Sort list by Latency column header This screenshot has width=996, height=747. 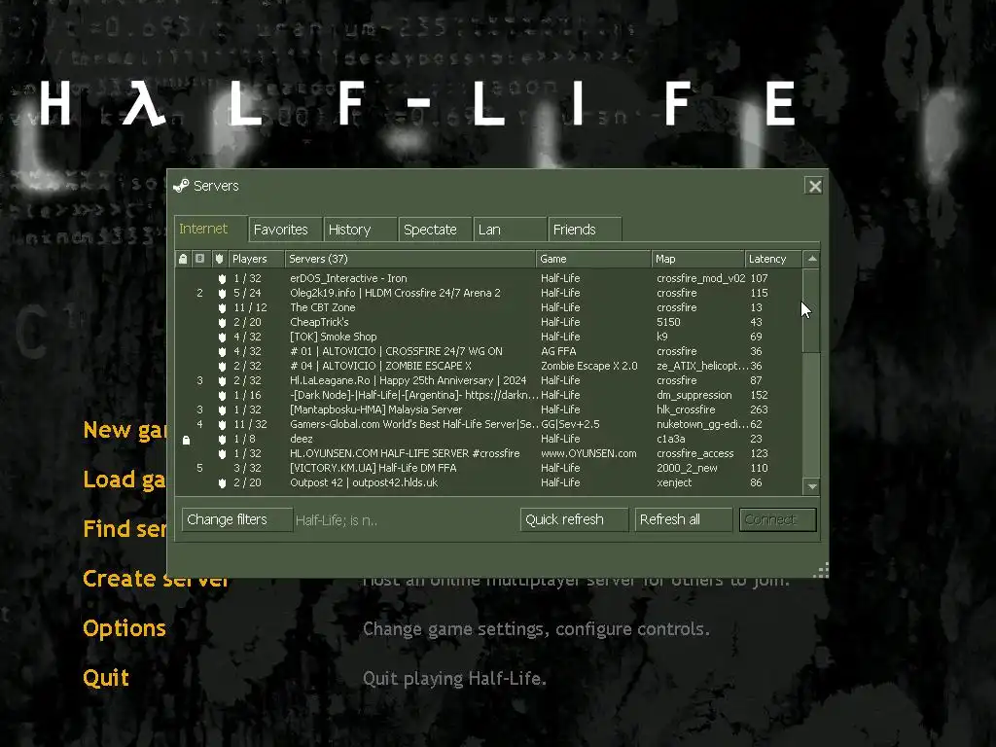[x=773, y=259]
